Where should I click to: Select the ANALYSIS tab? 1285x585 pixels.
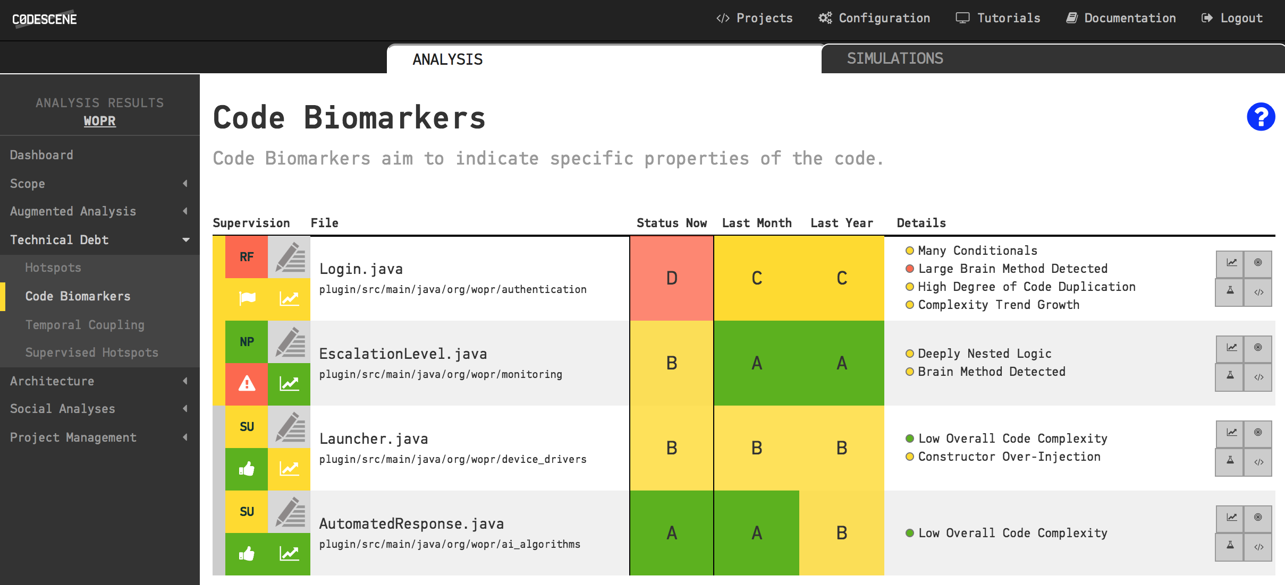point(449,59)
